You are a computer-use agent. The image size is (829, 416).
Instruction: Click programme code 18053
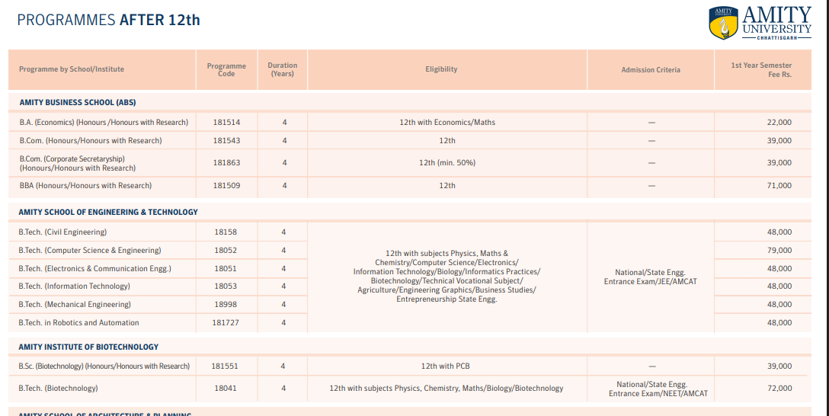226,286
